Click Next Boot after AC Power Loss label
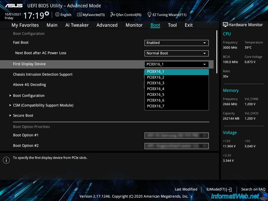 click(41, 53)
